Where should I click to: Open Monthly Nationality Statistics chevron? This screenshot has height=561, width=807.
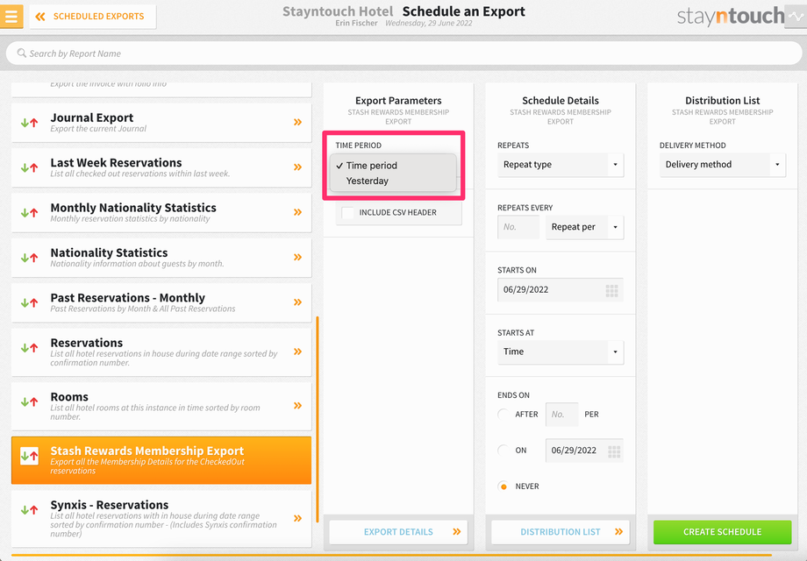coord(297,212)
